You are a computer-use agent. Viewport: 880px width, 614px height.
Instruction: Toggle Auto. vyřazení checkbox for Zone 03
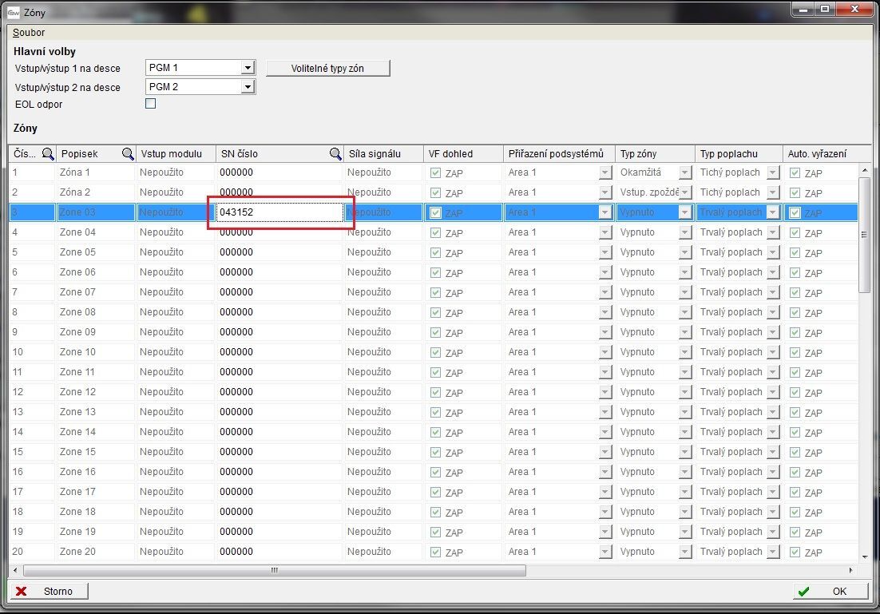coord(795,212)
